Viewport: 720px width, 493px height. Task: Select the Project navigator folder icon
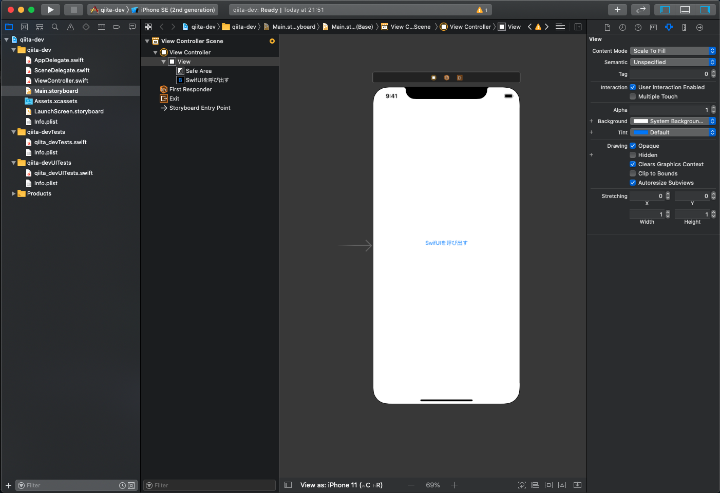click(x=9, y=27)
